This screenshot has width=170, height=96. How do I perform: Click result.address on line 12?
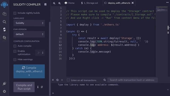coord(124,45)
